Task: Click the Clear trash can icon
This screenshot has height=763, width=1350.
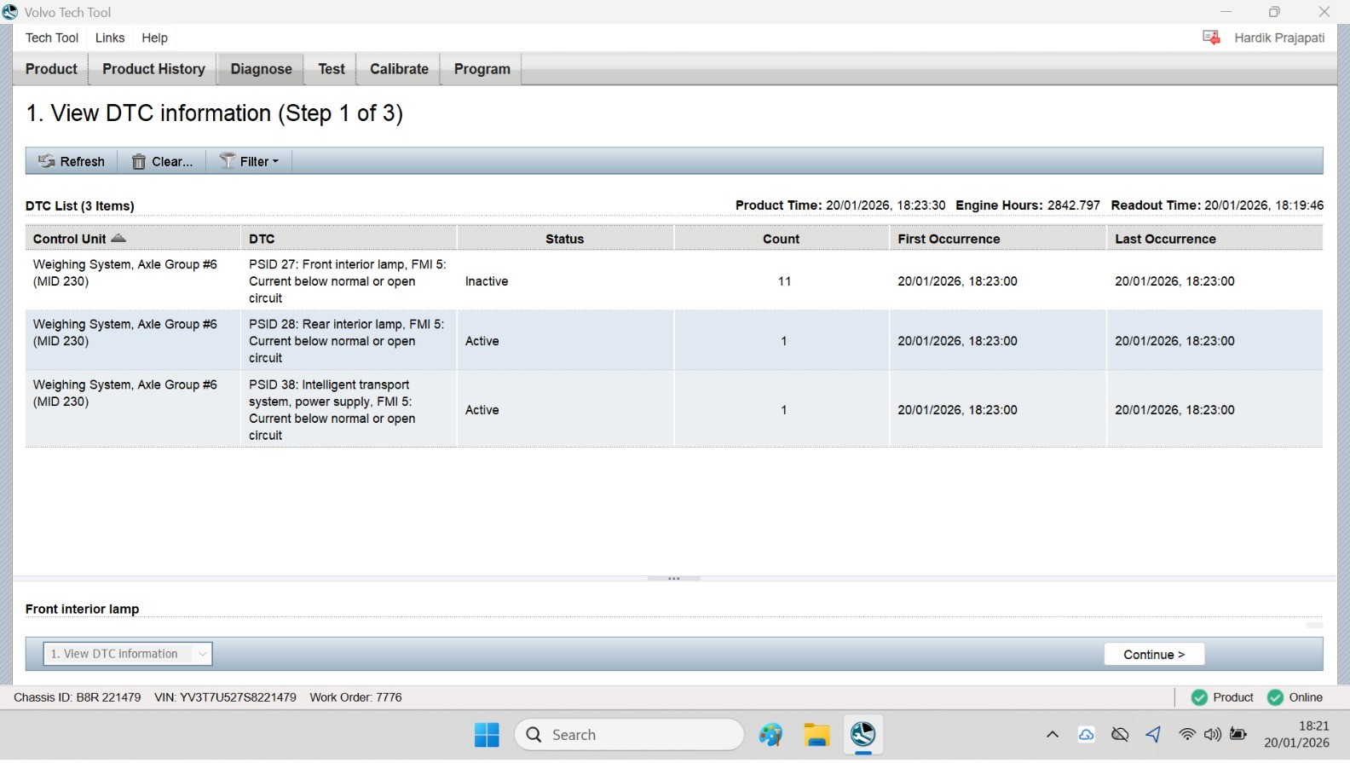Action: pos(138,161)
